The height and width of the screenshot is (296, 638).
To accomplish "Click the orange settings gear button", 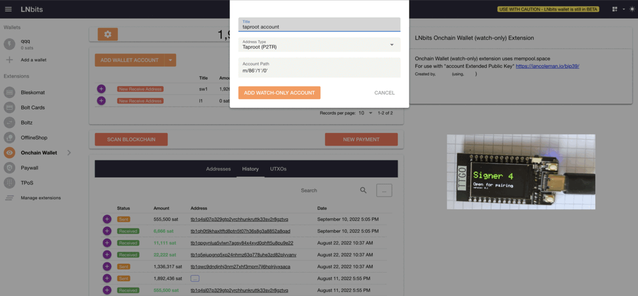I will coord(108,34).
